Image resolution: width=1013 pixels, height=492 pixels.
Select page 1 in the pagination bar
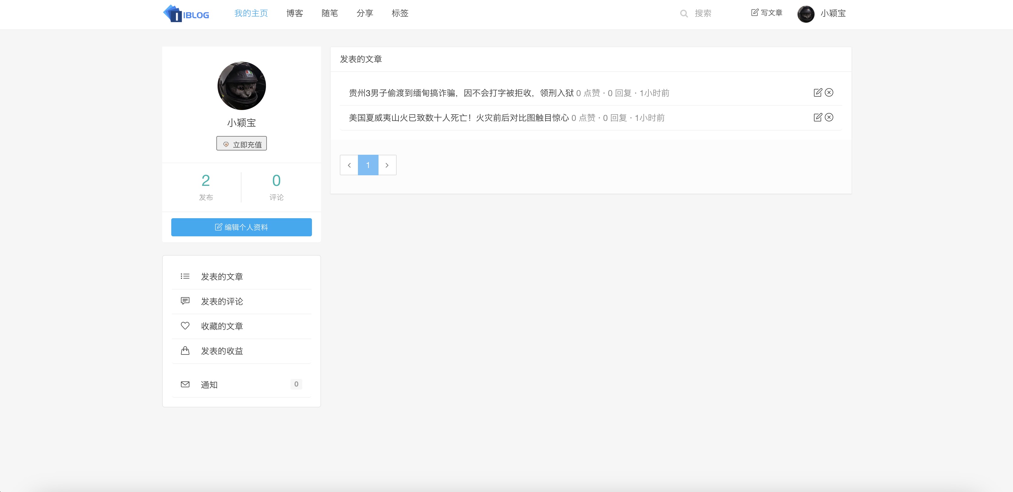[x=368, y=165]
